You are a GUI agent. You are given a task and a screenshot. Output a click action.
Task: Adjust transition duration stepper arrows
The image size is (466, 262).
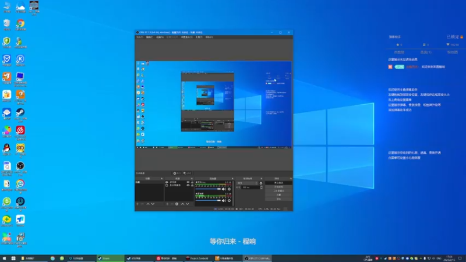[x=261, y=187]
